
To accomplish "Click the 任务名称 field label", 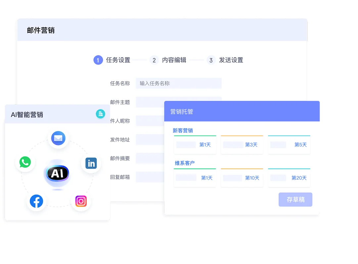I will pos(120,83).
